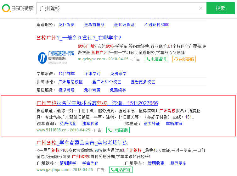Click 电话咨询 button for m.gzbypx.com

(x=156, y=59)
